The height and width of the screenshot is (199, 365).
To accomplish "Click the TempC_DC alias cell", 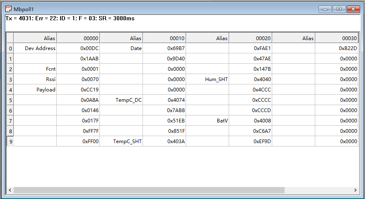I will pos(121,100).
